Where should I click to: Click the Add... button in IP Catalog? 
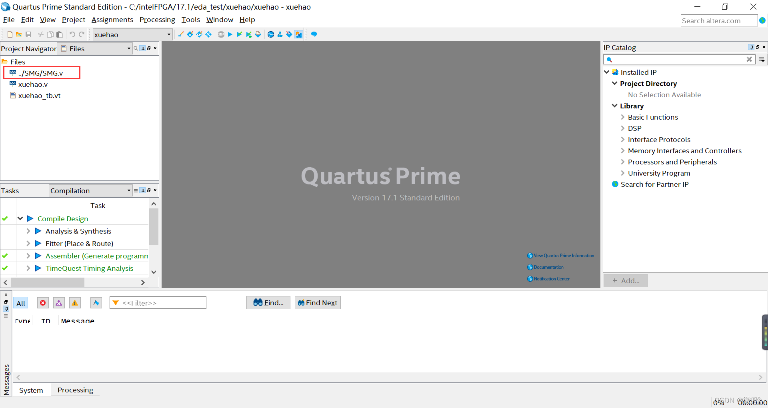click(x=626, y=281)
